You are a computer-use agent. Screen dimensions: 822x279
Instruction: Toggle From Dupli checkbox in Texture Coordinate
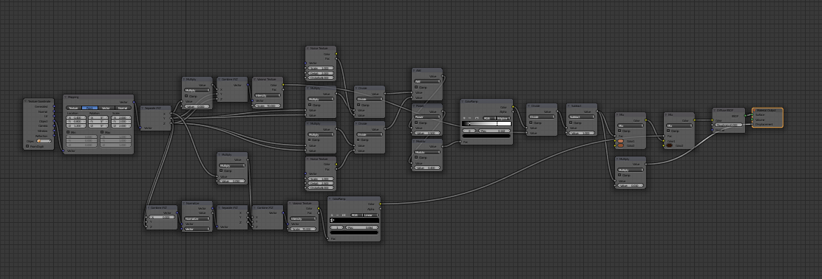[x=27, y=146]
